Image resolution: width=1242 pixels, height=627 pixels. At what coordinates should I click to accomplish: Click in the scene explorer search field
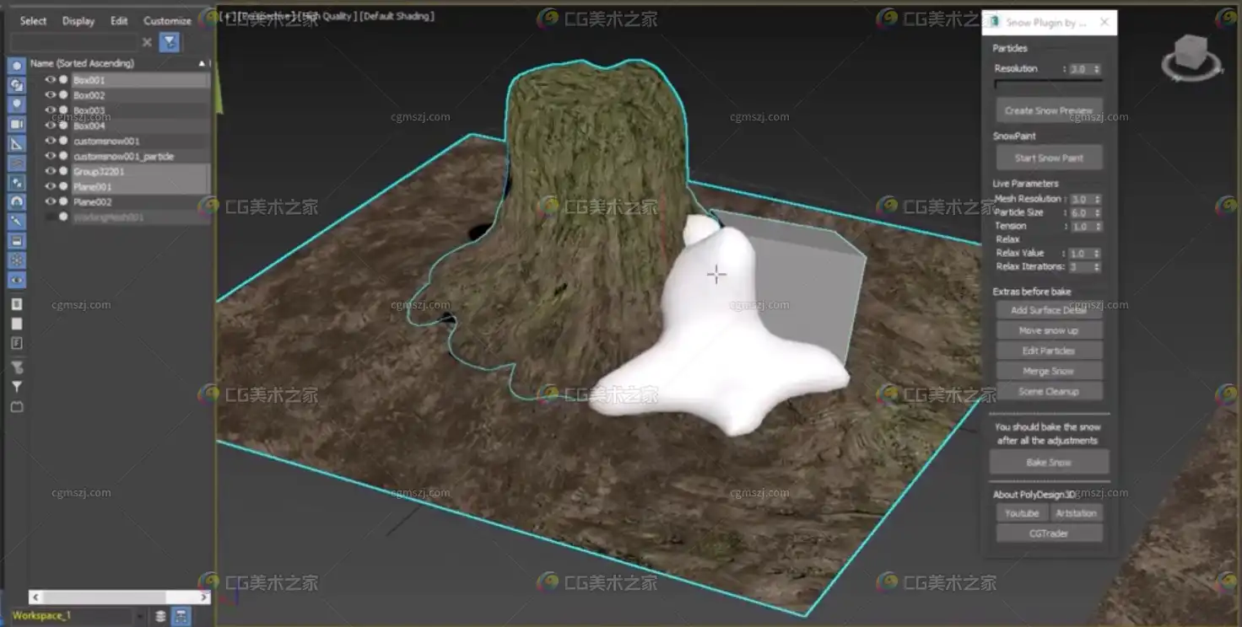(x=73, y=41)
